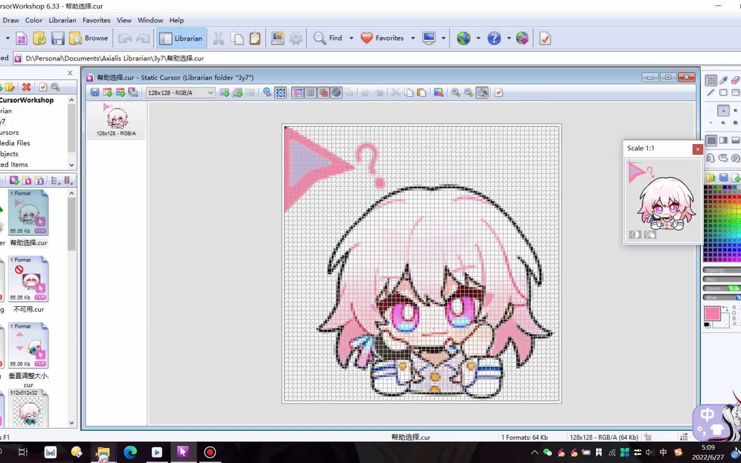Open the 128x128 - RGB/A format dropdown
The width and height of the screenshot is (741, 463).
point(180,93)
